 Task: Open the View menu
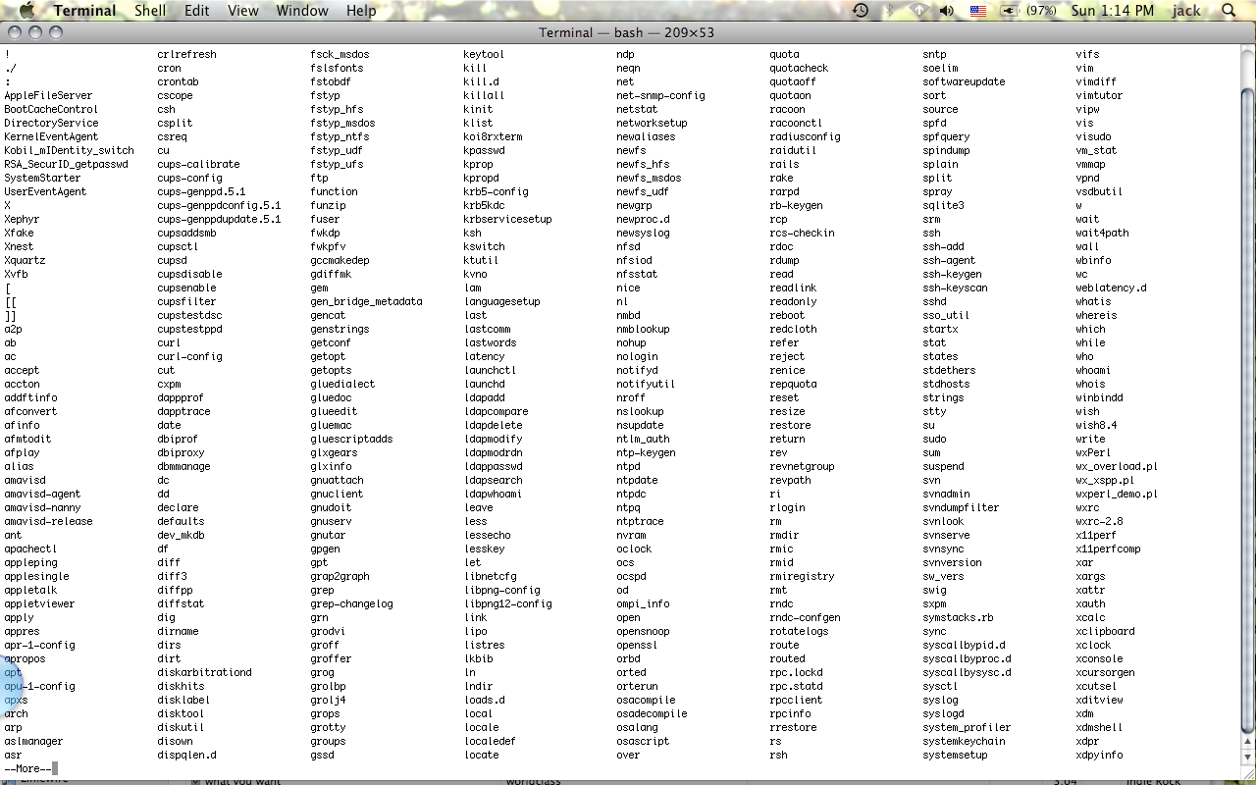coord(242,11)
